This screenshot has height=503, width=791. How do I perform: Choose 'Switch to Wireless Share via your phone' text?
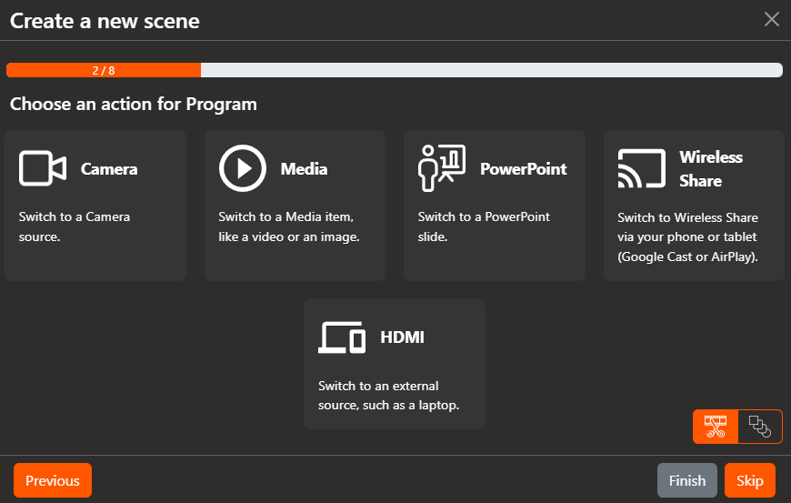pyautogui.click(x=688, y=237)
